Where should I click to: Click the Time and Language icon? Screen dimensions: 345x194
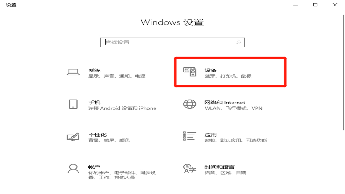point(189,169)
